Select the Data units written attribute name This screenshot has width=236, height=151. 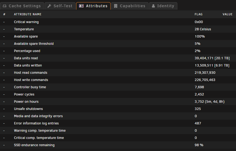pyautogui.click(x=28, y=65)
